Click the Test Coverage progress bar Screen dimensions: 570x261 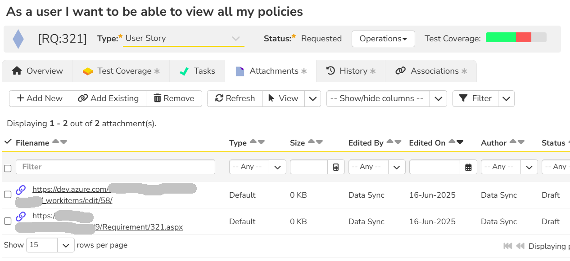516,37
